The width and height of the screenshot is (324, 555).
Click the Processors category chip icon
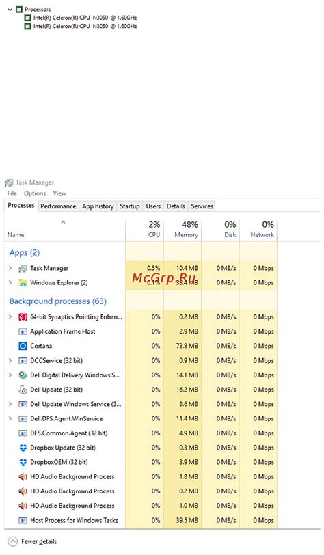19,9
